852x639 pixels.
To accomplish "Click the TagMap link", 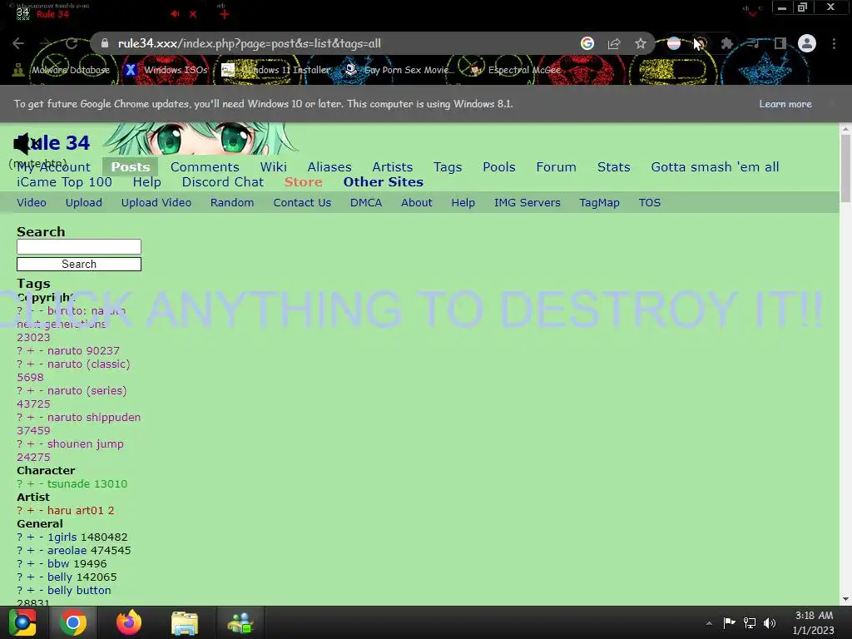I will coord(599,203).
